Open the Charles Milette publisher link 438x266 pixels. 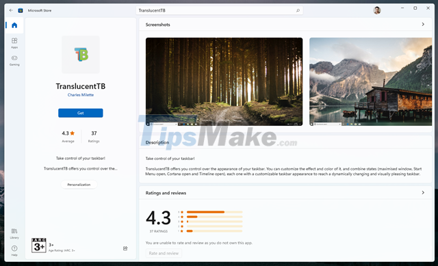tap(81, 95)
